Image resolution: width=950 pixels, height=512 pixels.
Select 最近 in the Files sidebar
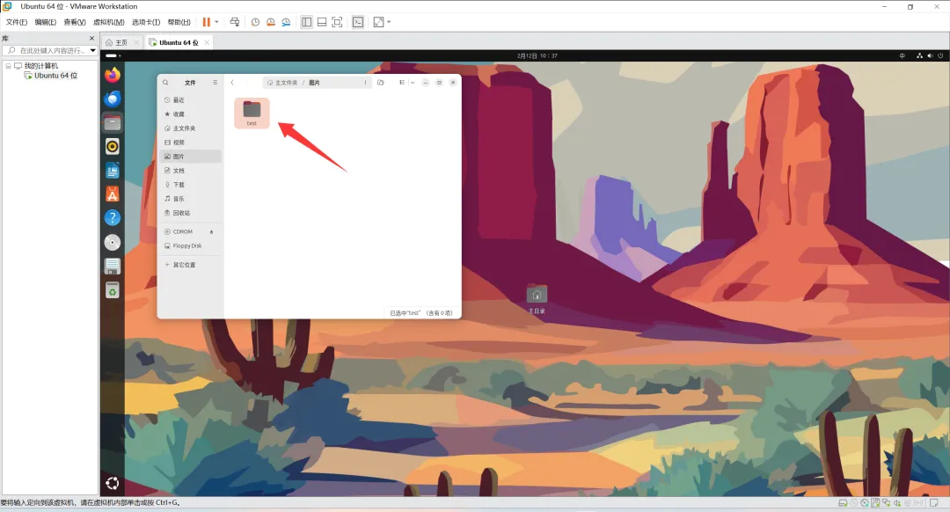190,100
